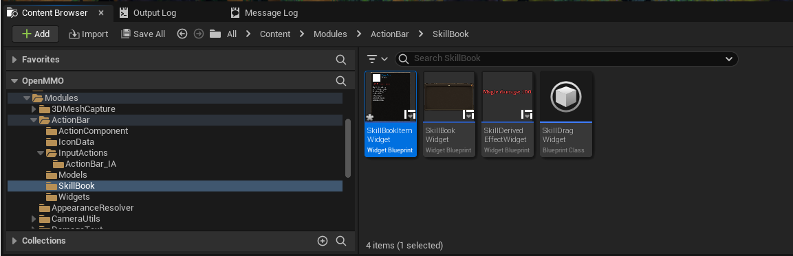
Task: Click the folder icon before All
Action: click(215, 34)
